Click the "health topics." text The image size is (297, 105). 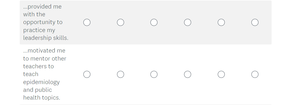tap(42, 97)
